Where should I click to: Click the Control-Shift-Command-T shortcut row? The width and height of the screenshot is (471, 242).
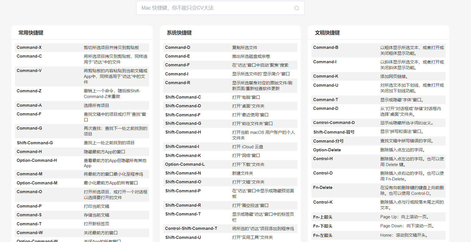click(230, 228)
